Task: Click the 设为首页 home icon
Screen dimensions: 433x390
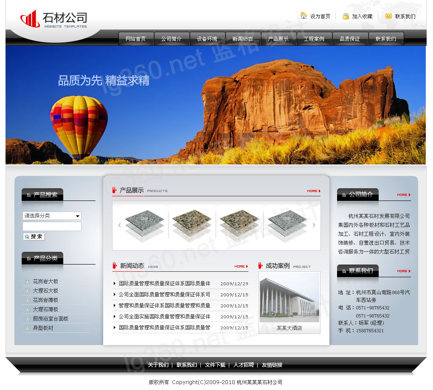Action: click(304, 16)
